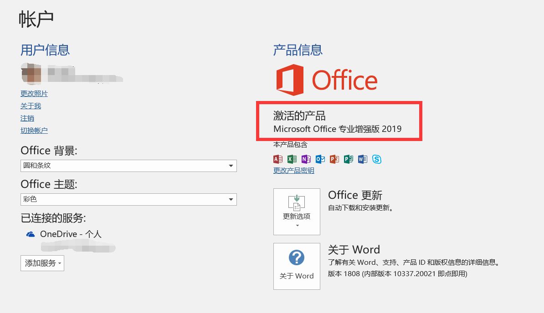This screenshot has width=544, height=313.
Task: Click the Office logo
Action: (327, 80)
